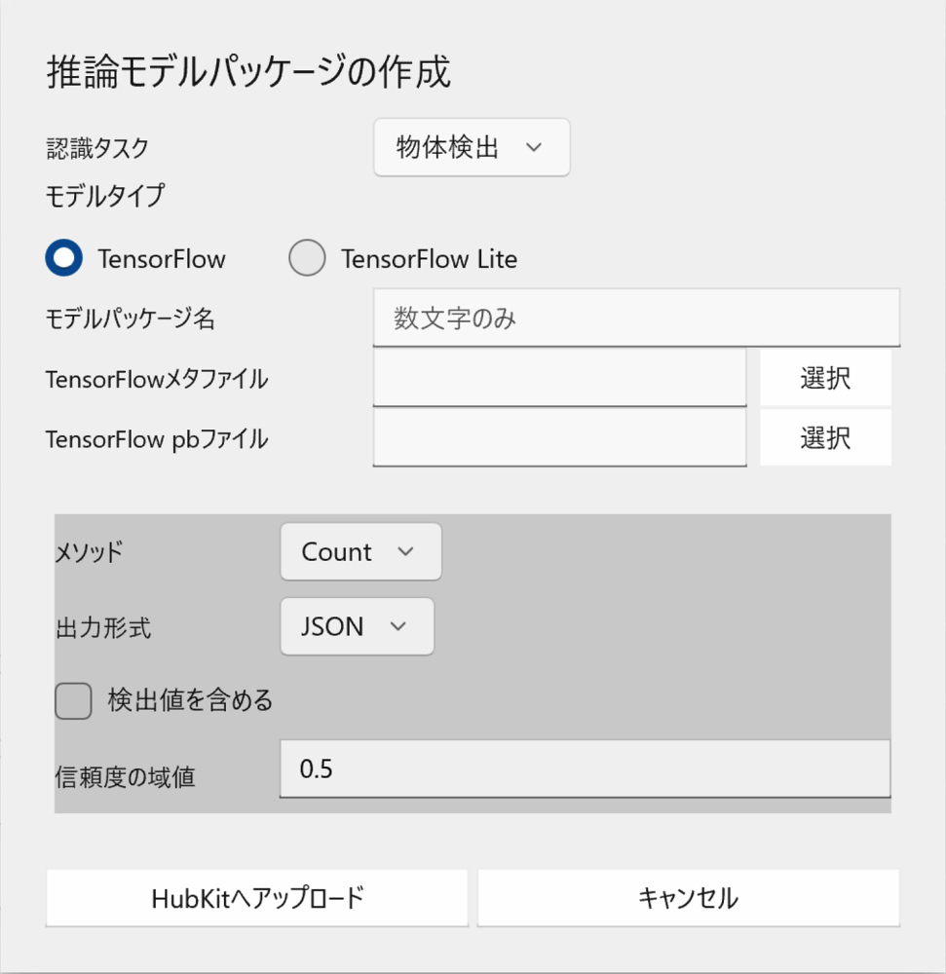Click the モデルタイプ label text
Screen dimensions: 946x974
(x=105, y=197)
